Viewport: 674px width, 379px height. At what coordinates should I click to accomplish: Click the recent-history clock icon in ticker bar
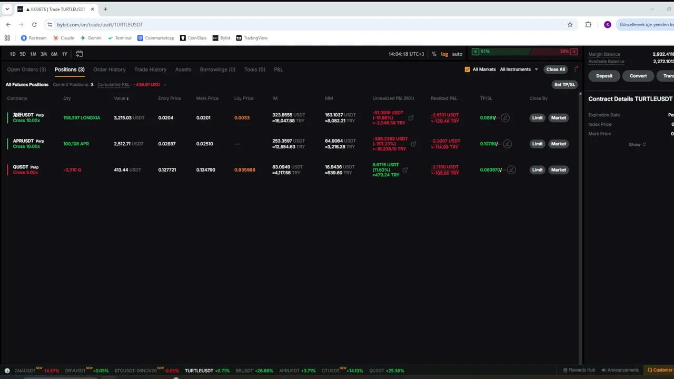click(7, 371)
